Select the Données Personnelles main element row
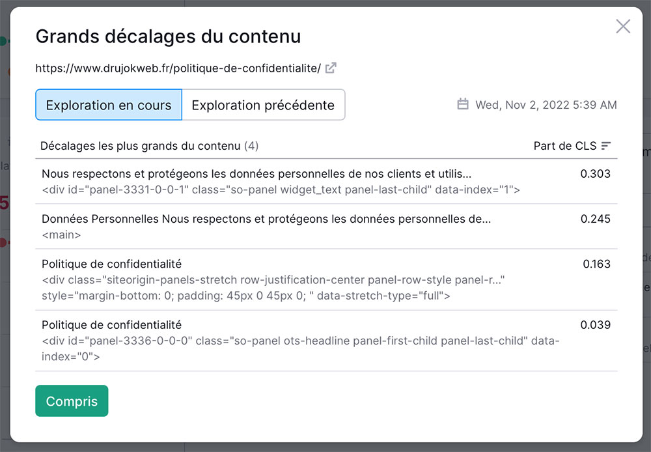Viewport: 651px width, 452px height. tap(326, 227)
